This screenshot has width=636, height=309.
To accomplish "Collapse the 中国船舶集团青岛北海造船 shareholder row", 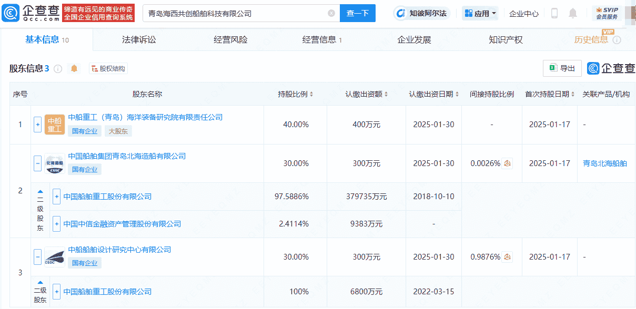I will [x=37, y=163].
